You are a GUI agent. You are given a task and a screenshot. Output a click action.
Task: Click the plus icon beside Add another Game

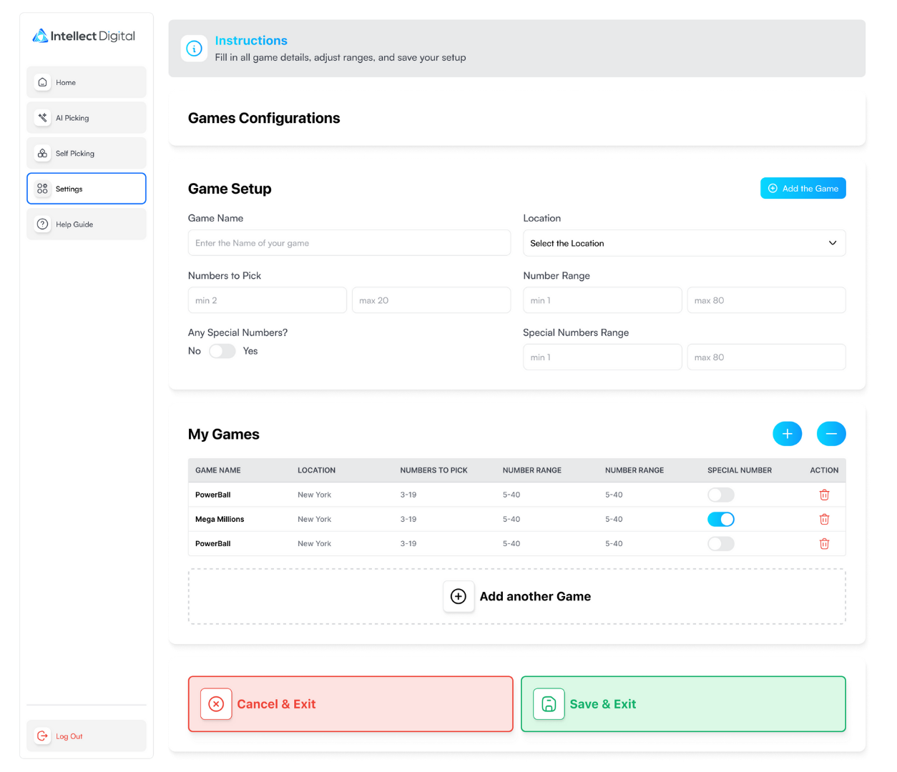coord(459,597)
